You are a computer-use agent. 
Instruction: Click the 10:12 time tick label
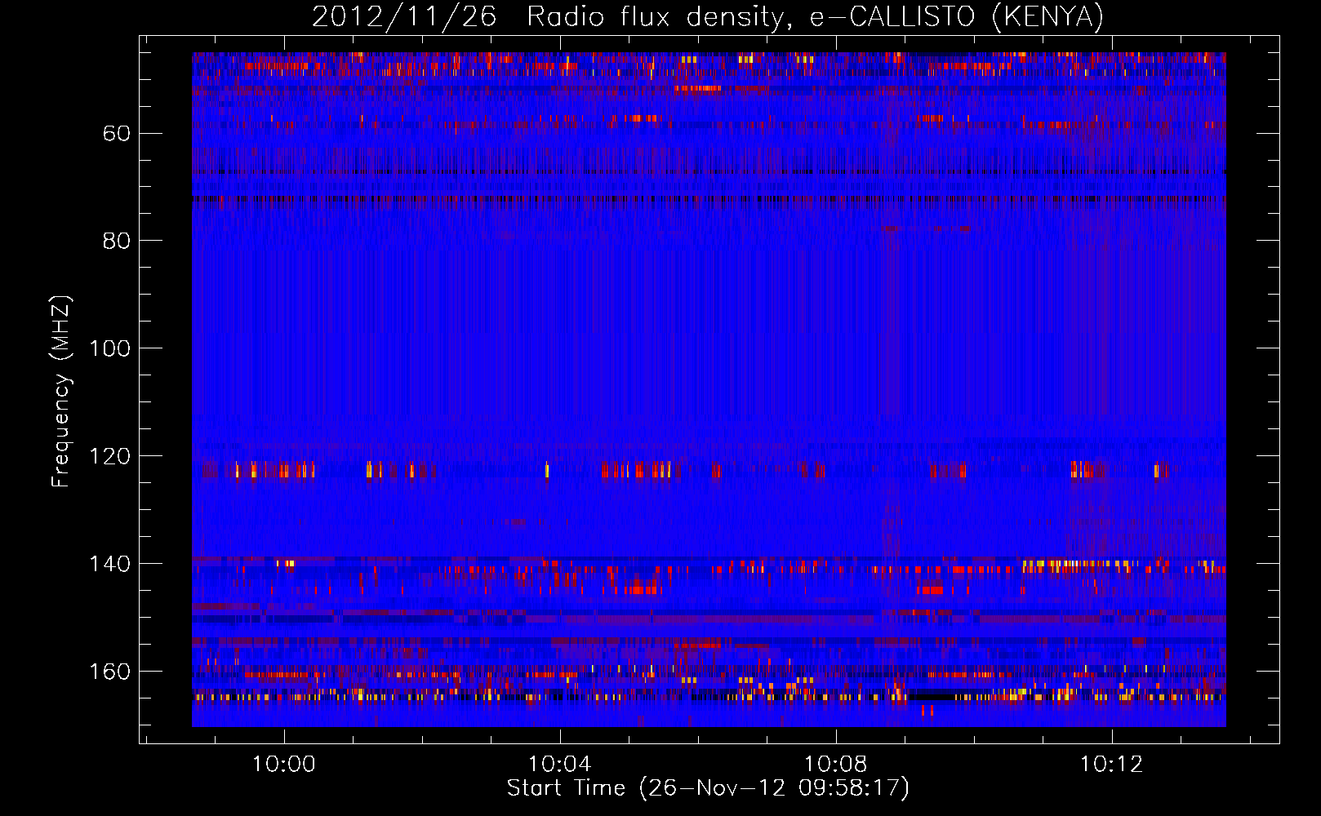1112,765
